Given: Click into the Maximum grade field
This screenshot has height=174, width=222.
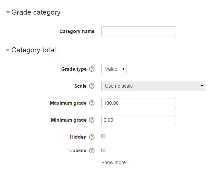Looking at the screenshot, I should coord(139,103).
